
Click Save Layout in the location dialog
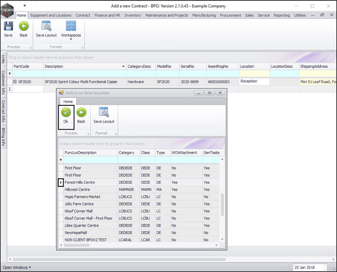pyautogui.click(x=104, y=116)
